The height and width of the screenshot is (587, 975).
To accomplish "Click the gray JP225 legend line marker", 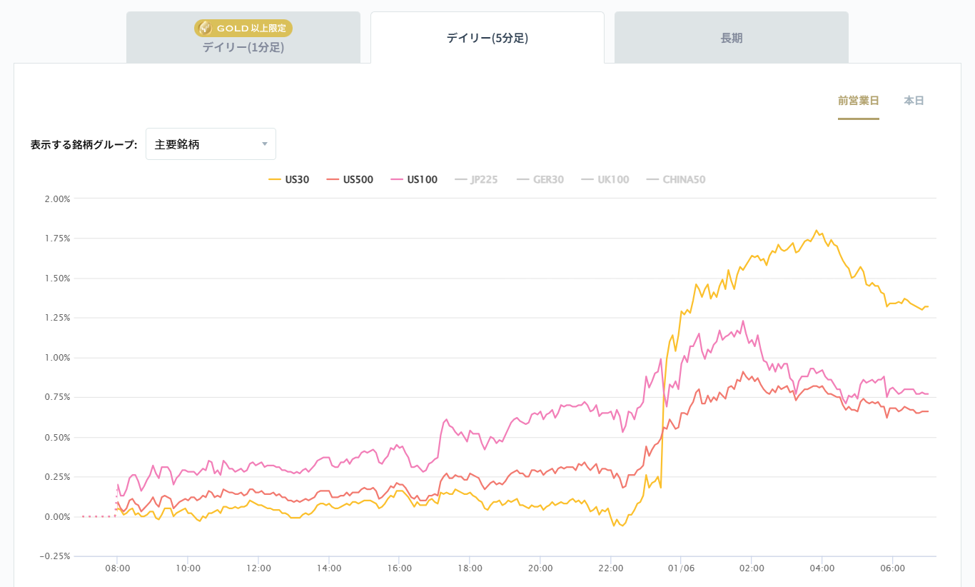I will (x=460, y=179).
